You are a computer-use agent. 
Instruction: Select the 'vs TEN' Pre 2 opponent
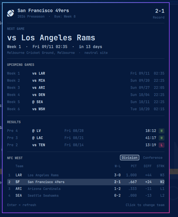[39, 145]
